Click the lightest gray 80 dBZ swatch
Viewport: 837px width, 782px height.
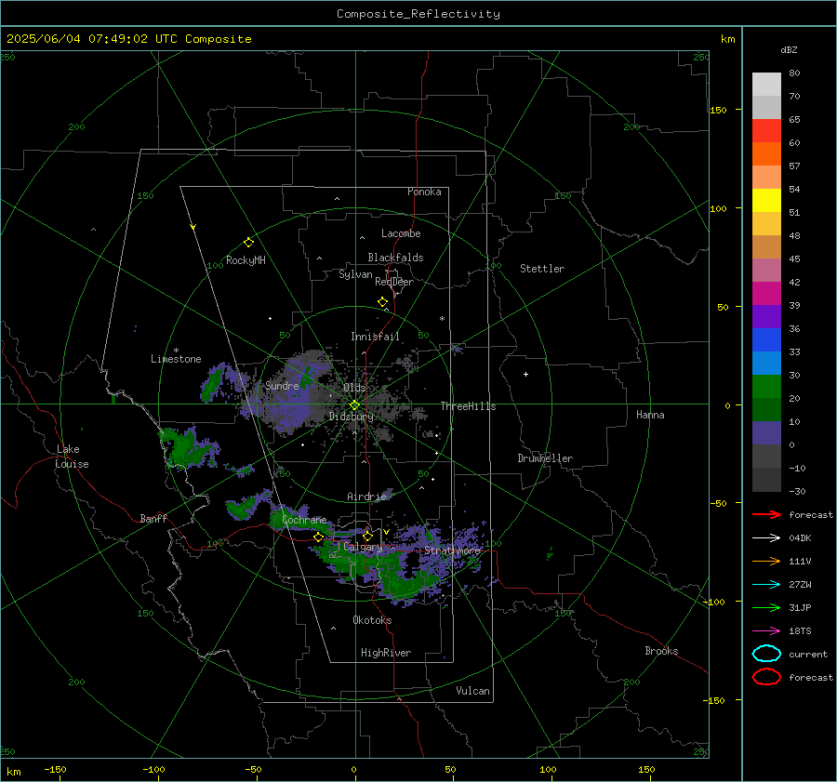(x=766, y=85)
